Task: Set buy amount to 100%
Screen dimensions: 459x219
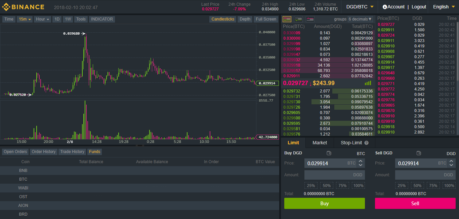Action: coord(359,186)
